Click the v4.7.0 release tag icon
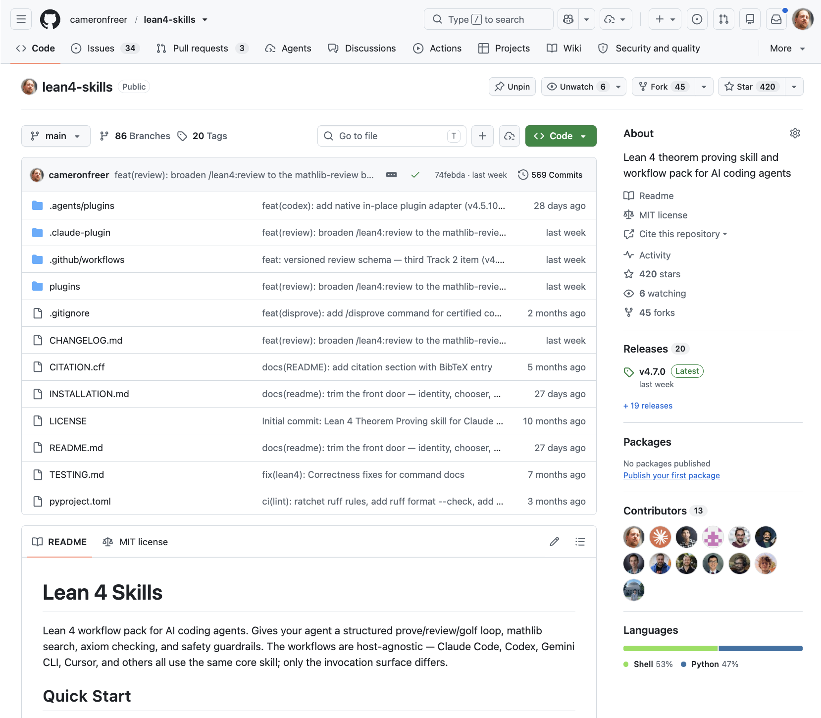Viewport: 821px width, 718px height. 628,372
